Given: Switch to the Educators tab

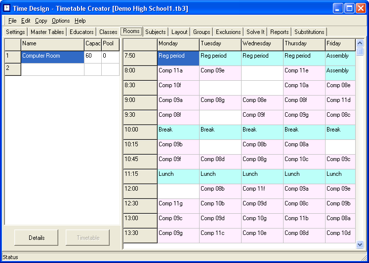Looking at the screenshot, I should click(x=82, y=32).
